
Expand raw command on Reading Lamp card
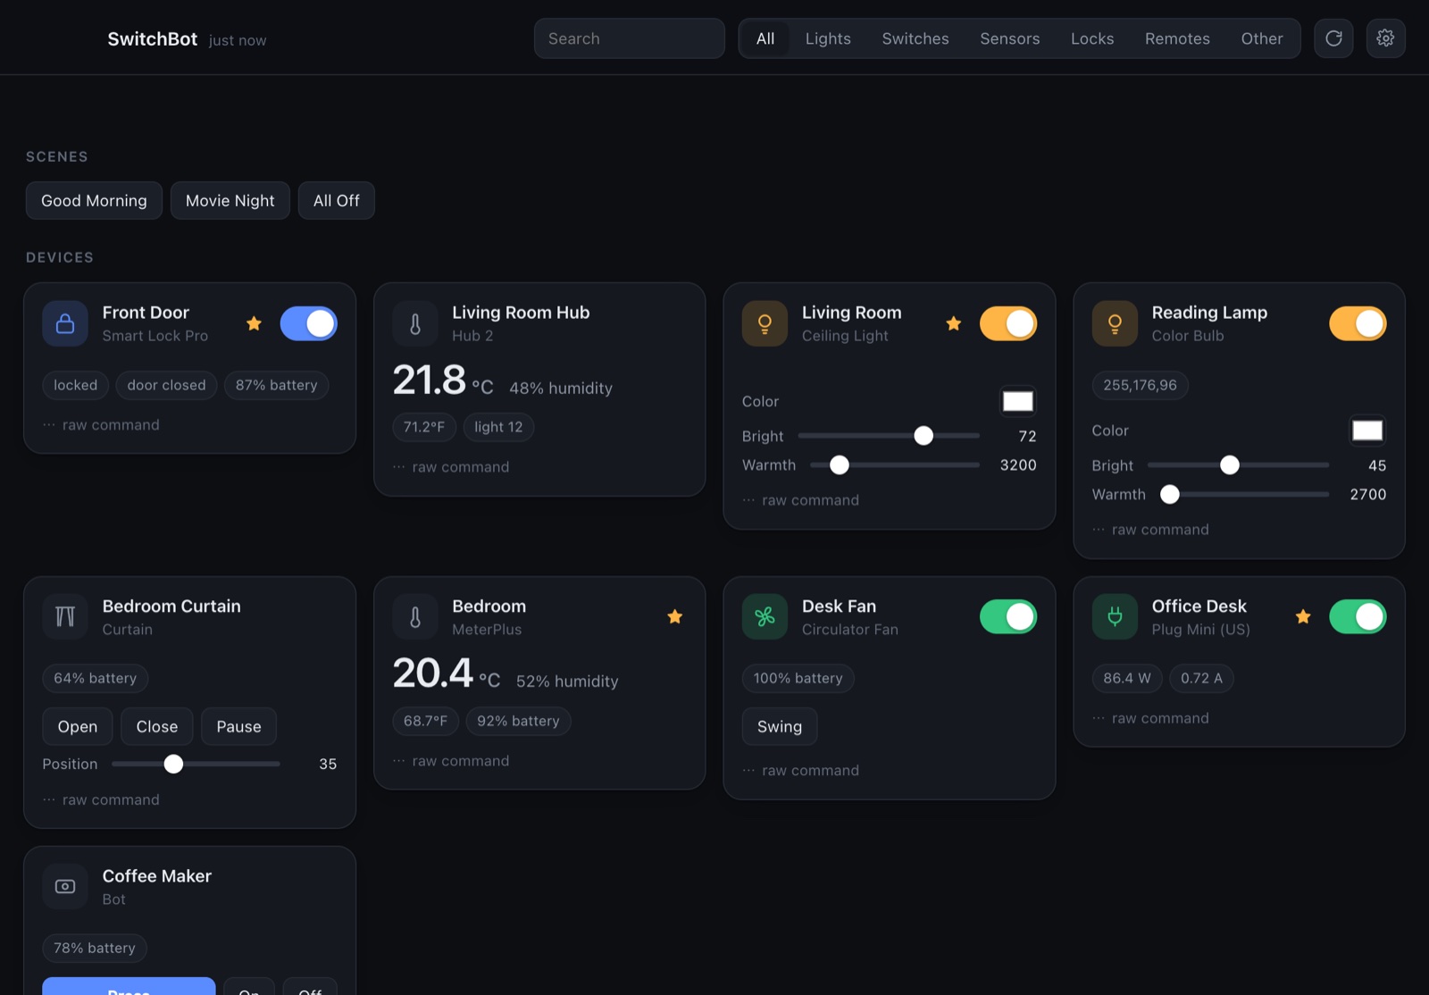pos(1150,530)
